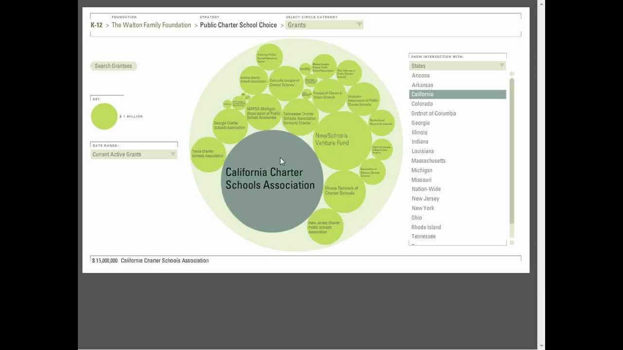Click the browser page scroll-down arrow
623x350 pixels.
541,346
